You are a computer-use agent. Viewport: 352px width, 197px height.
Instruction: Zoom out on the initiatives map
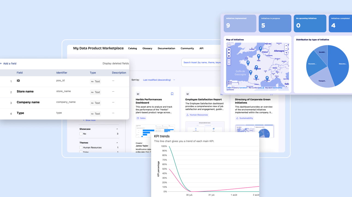(286, 49)
